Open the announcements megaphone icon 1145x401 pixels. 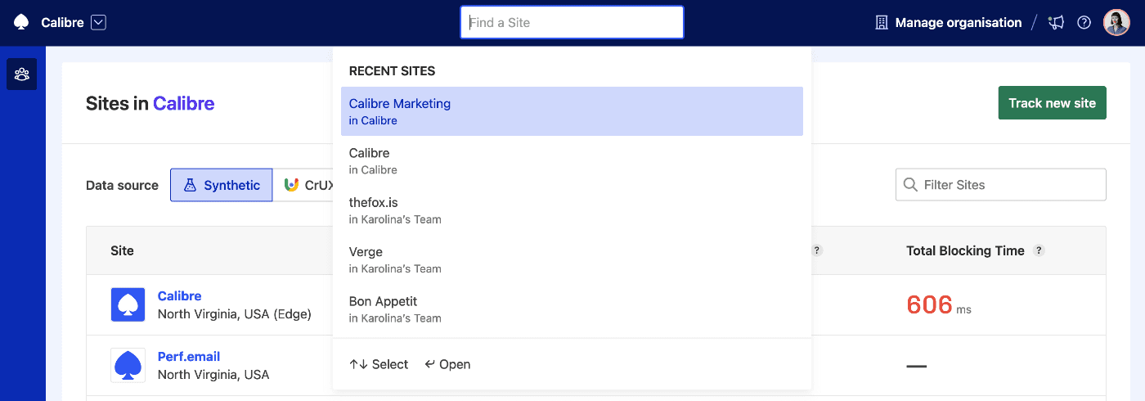tap(1057, 23)
